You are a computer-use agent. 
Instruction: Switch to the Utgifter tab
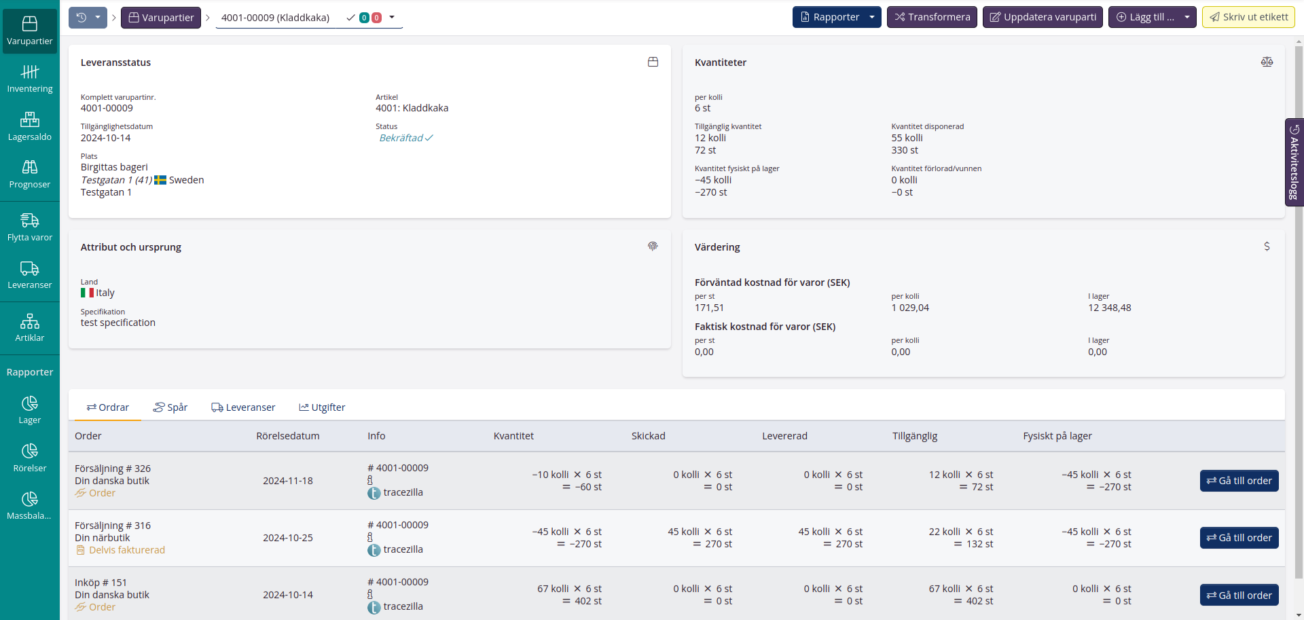click(x=322, y=407)
